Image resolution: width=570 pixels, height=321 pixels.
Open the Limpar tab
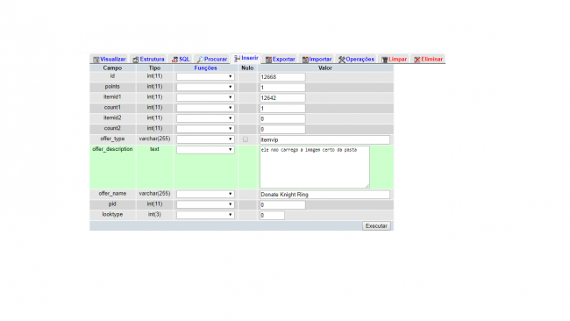[394, 60]
